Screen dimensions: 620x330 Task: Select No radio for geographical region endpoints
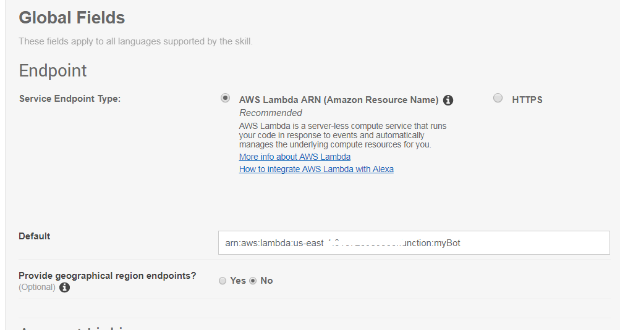(253, 281)
